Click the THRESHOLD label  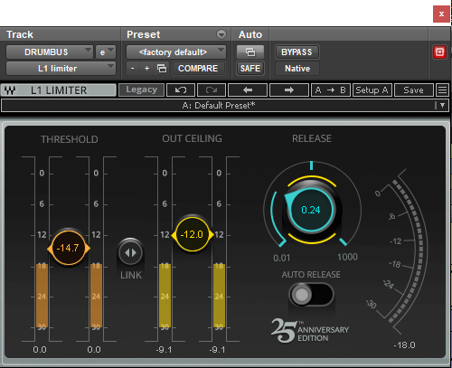click(70, 139)
